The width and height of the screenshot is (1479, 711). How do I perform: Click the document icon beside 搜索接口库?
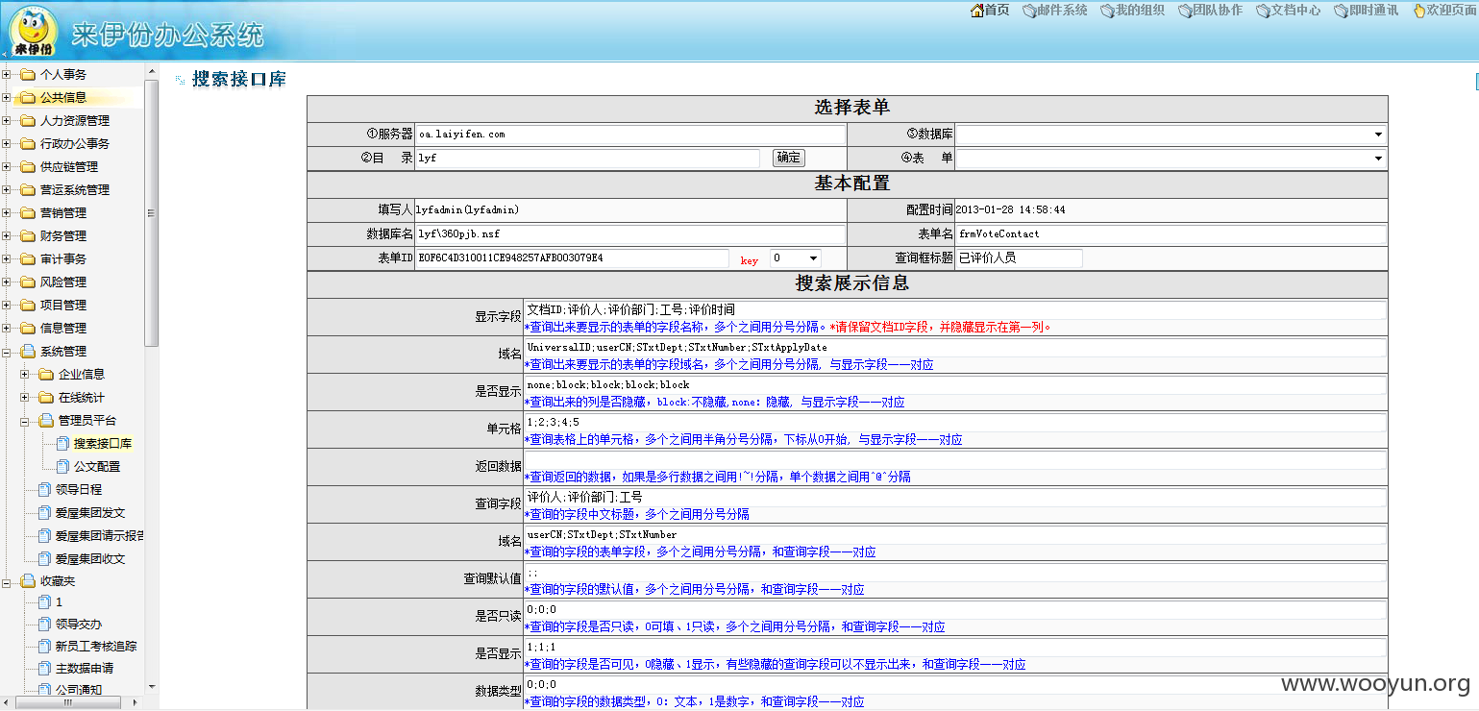click(x=62, y=443)
